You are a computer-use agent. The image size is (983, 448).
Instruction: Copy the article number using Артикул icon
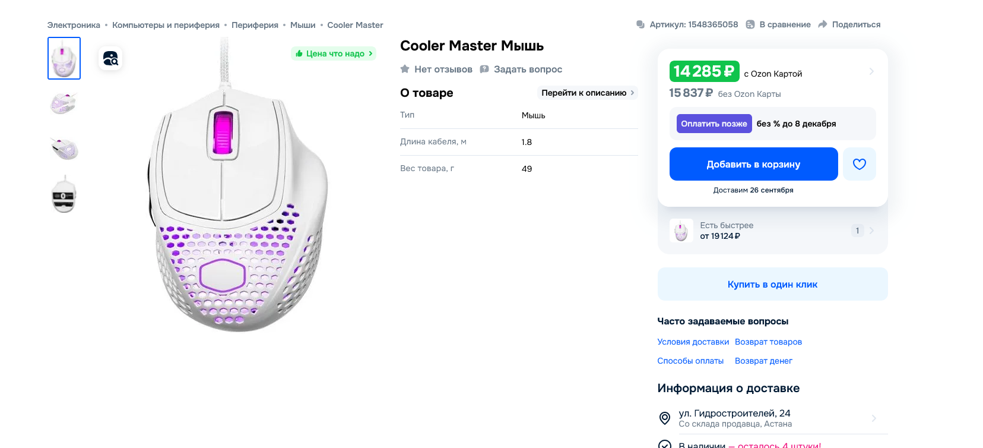[640, 24]
